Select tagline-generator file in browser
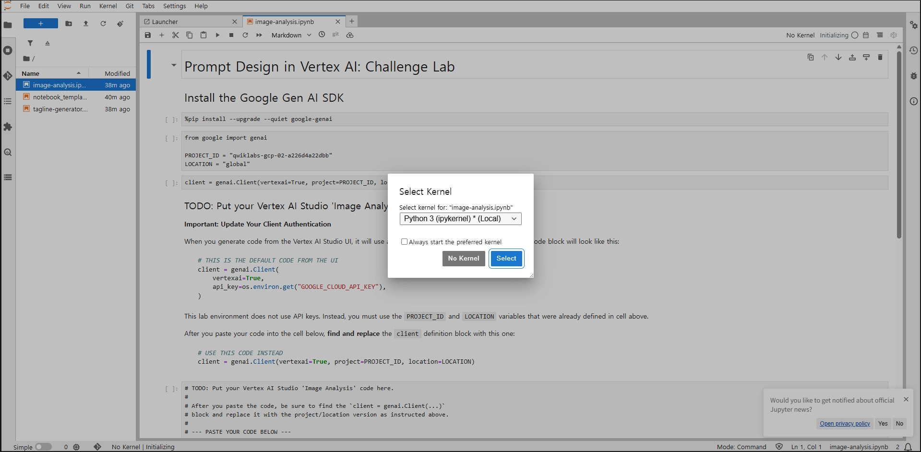 pos(76,109)
